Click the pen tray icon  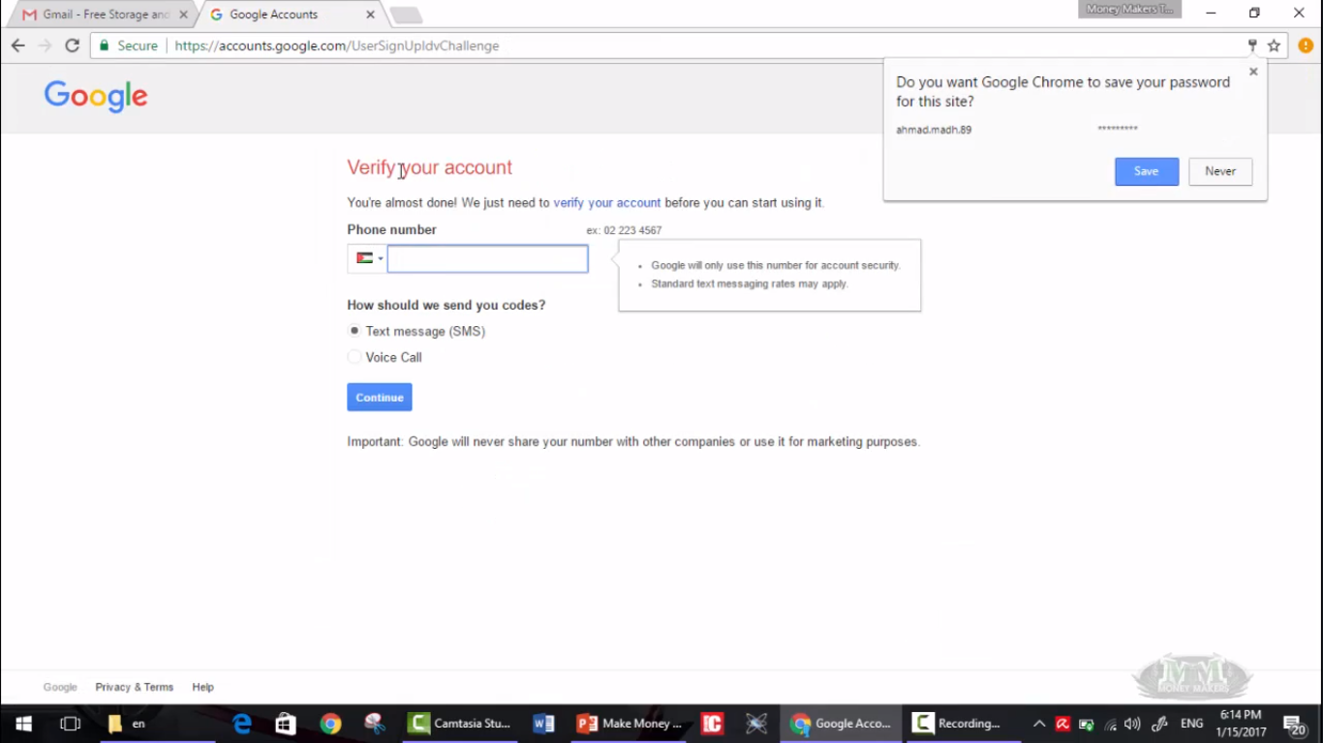click(1159, 724)
